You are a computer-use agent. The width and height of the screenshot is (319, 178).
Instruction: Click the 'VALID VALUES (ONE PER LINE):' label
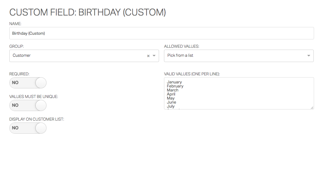click(192, 74)
